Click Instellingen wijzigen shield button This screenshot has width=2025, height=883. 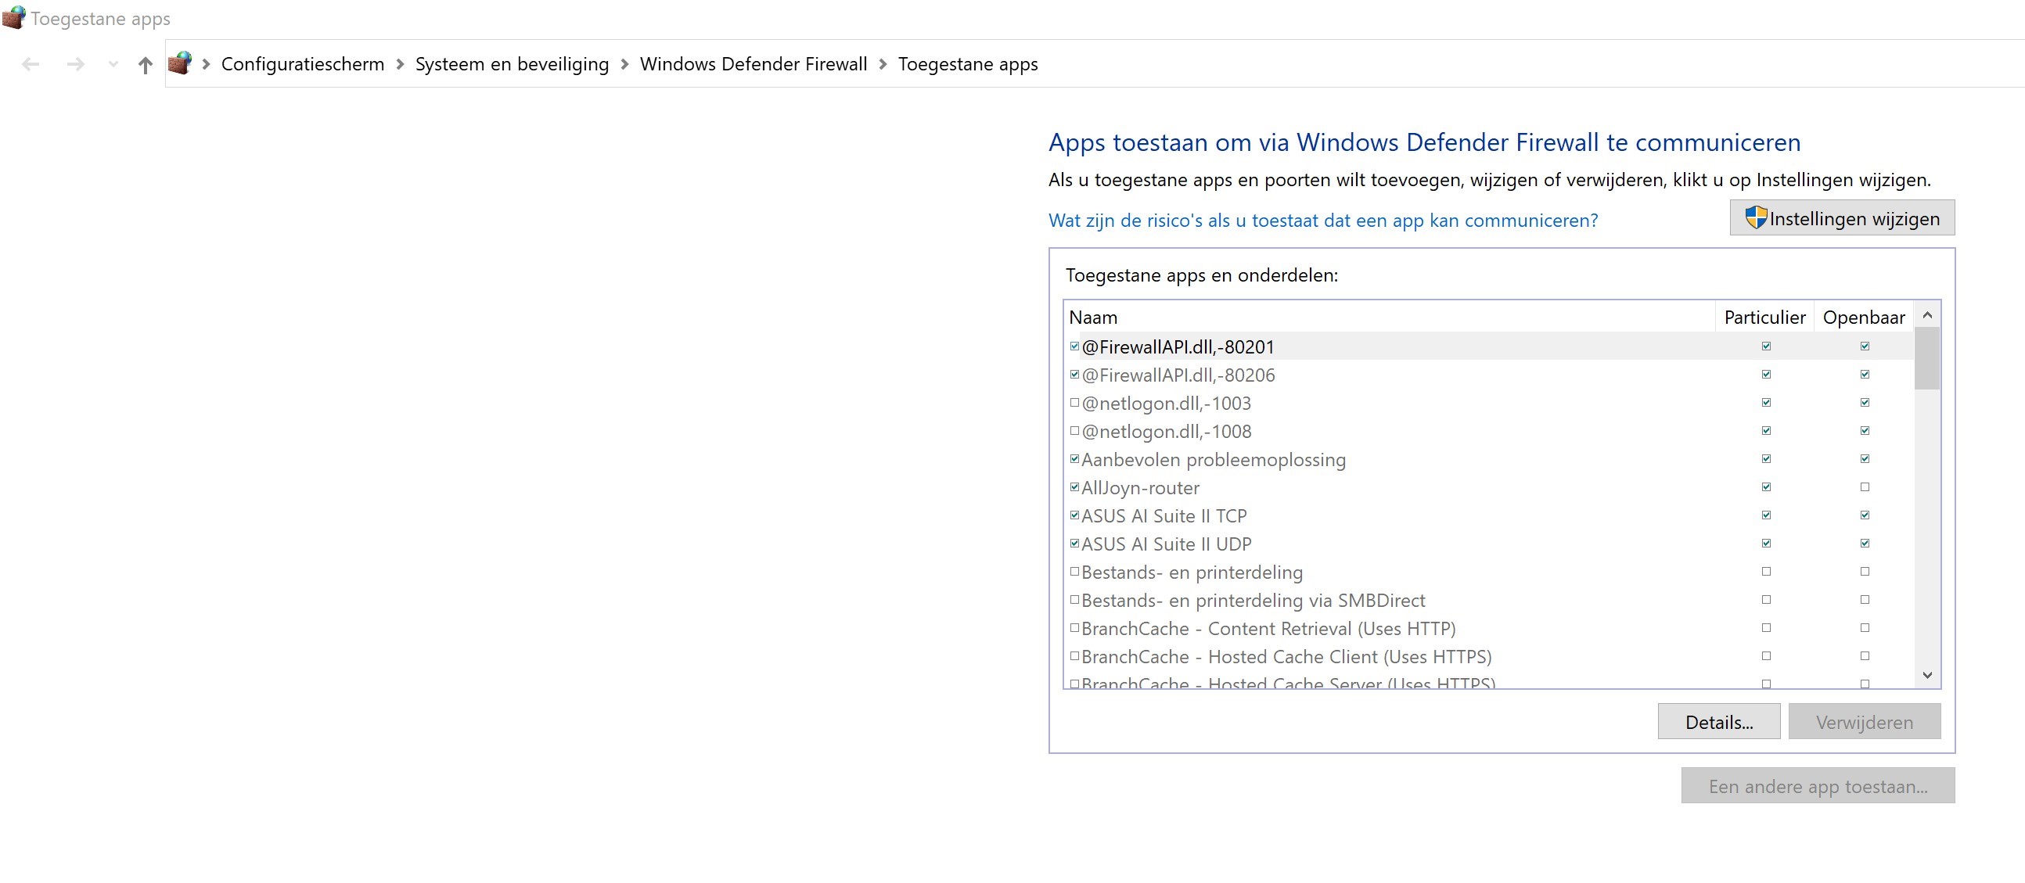click(x=1841, y=218)
